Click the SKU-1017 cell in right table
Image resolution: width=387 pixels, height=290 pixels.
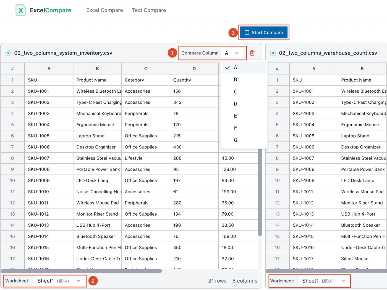click(314, 259)
